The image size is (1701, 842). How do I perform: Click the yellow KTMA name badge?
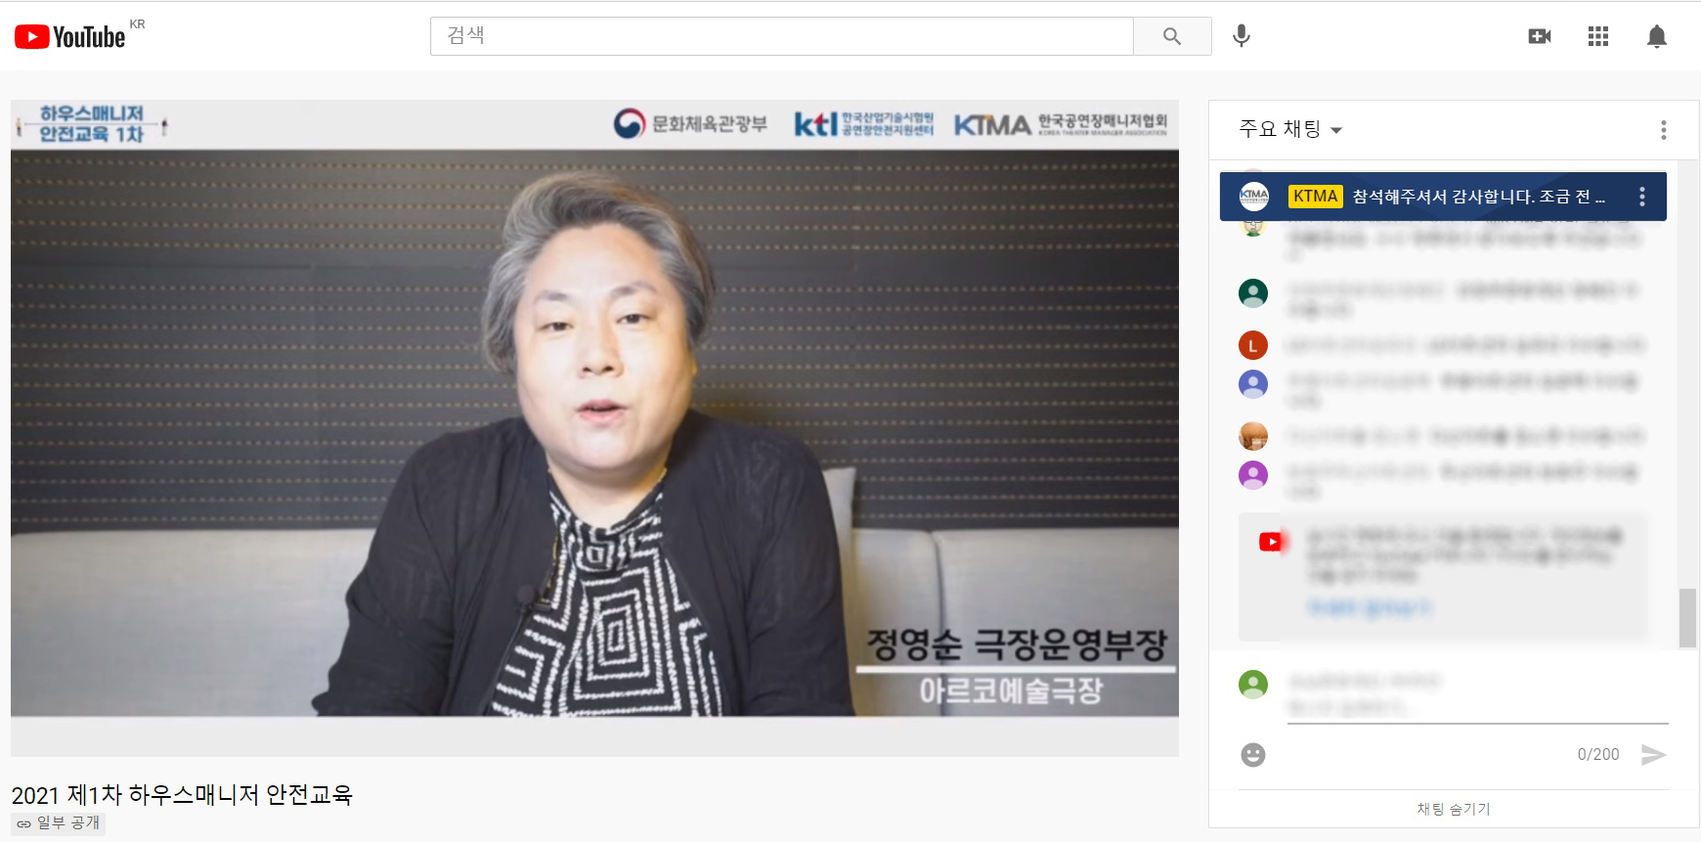click(1315, 197)
